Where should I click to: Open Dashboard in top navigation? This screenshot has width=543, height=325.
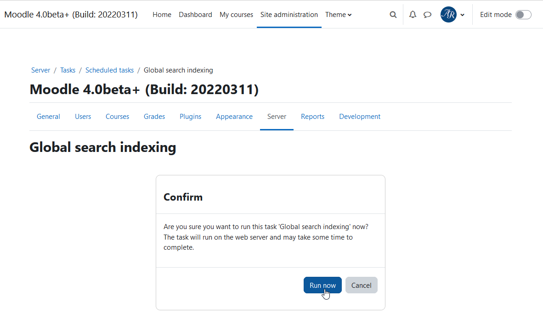(x=195, y=15)
